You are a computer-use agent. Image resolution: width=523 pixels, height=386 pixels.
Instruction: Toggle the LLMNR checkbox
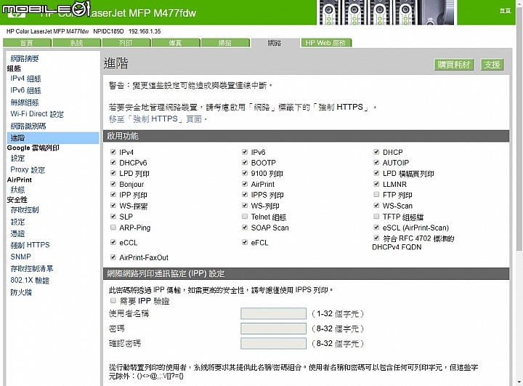[x=376, y=184]
